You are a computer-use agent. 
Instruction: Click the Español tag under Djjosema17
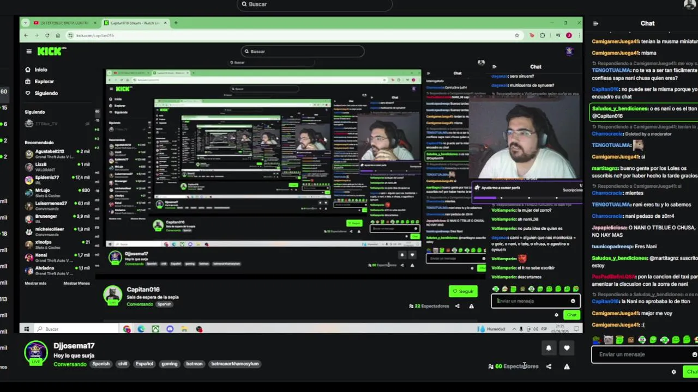coord(145,364)
